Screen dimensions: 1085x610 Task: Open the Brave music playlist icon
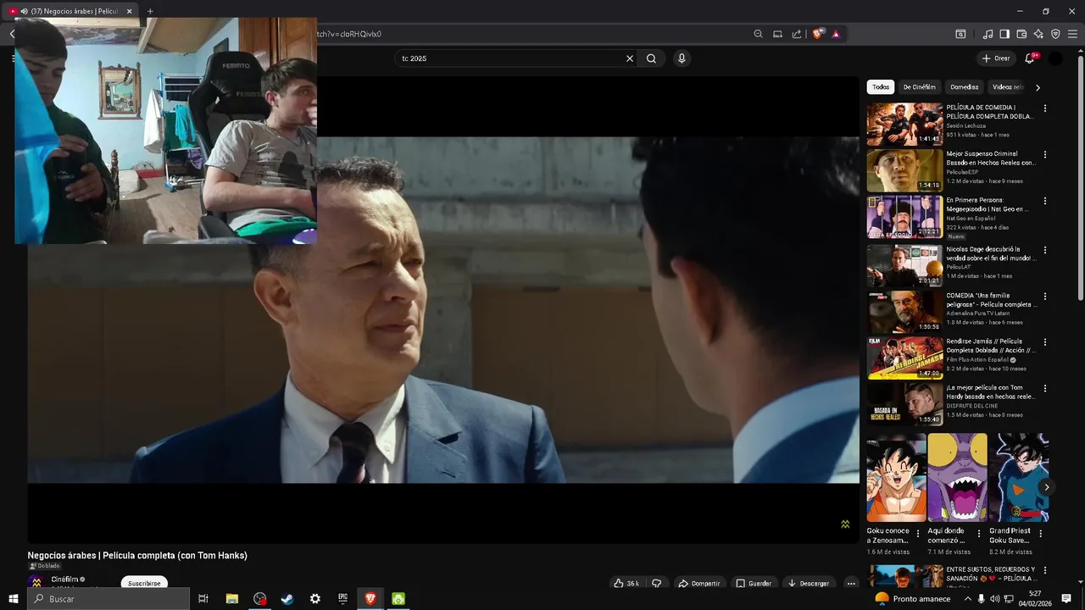click(x=988, y=34)
